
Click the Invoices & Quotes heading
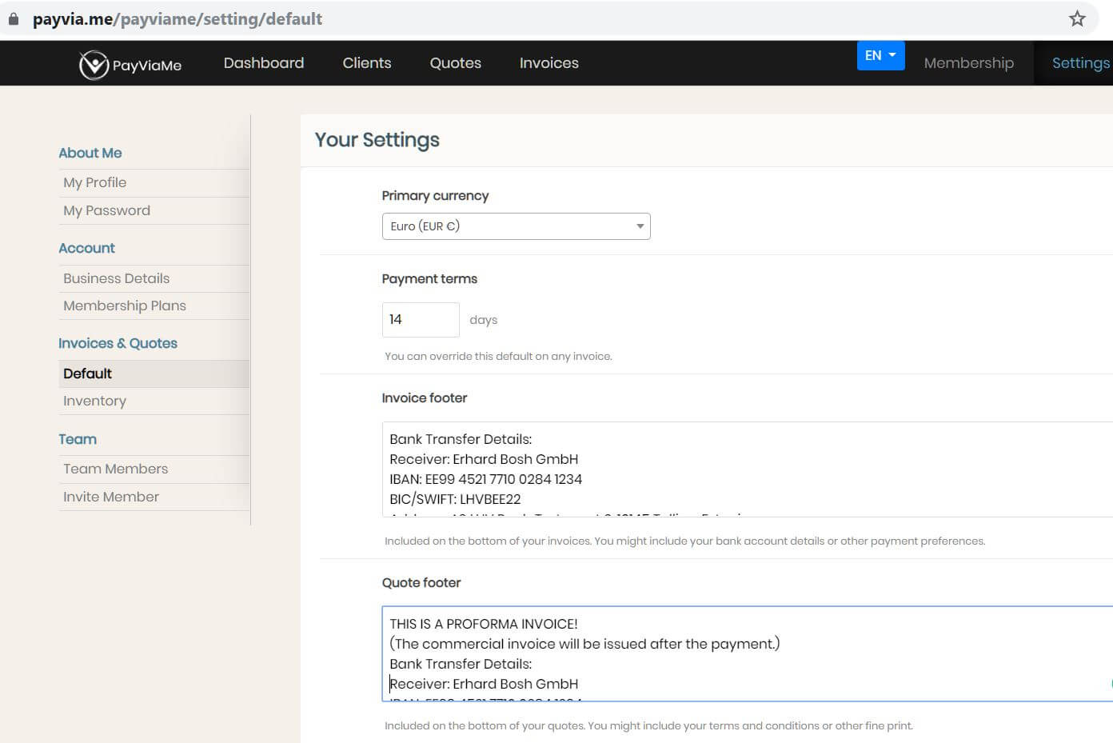tap(118, 343)
